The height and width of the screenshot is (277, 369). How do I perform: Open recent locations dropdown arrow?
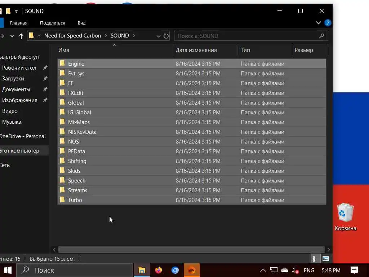[12, 36]
